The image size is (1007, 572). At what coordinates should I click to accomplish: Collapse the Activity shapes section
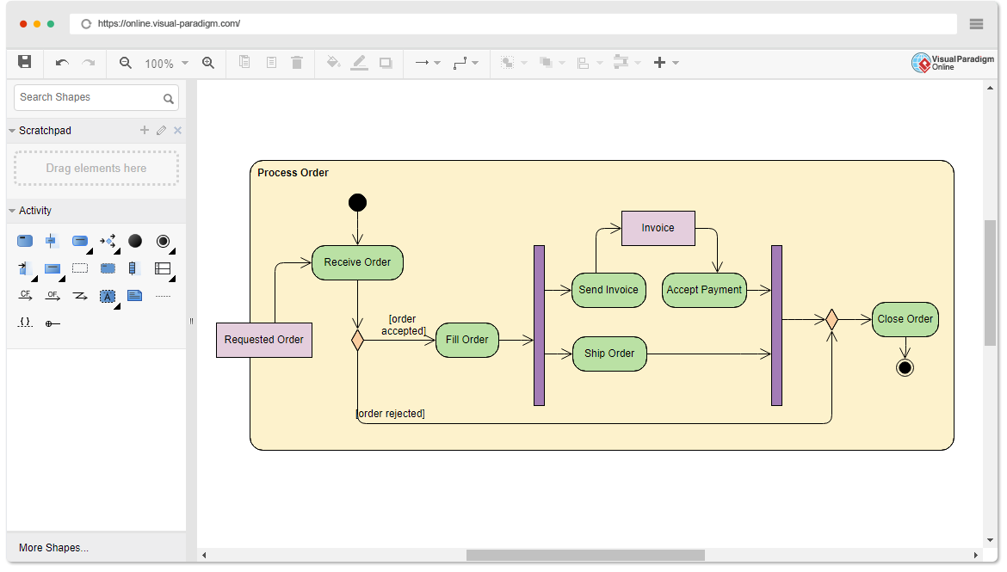pos(11,211)
